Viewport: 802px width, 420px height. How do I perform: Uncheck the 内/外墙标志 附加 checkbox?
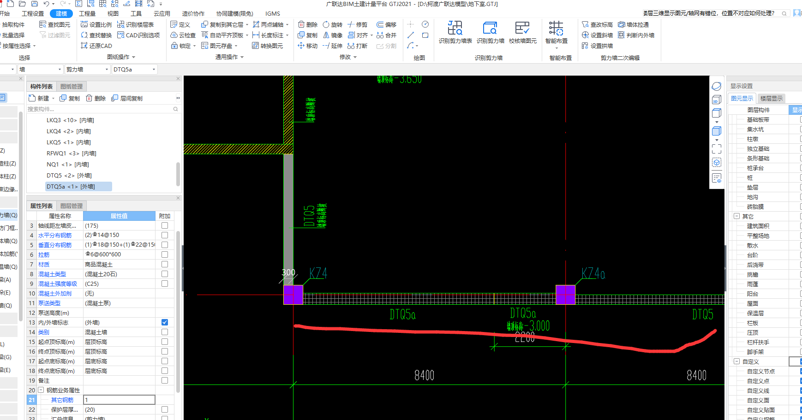click(165, 322)
